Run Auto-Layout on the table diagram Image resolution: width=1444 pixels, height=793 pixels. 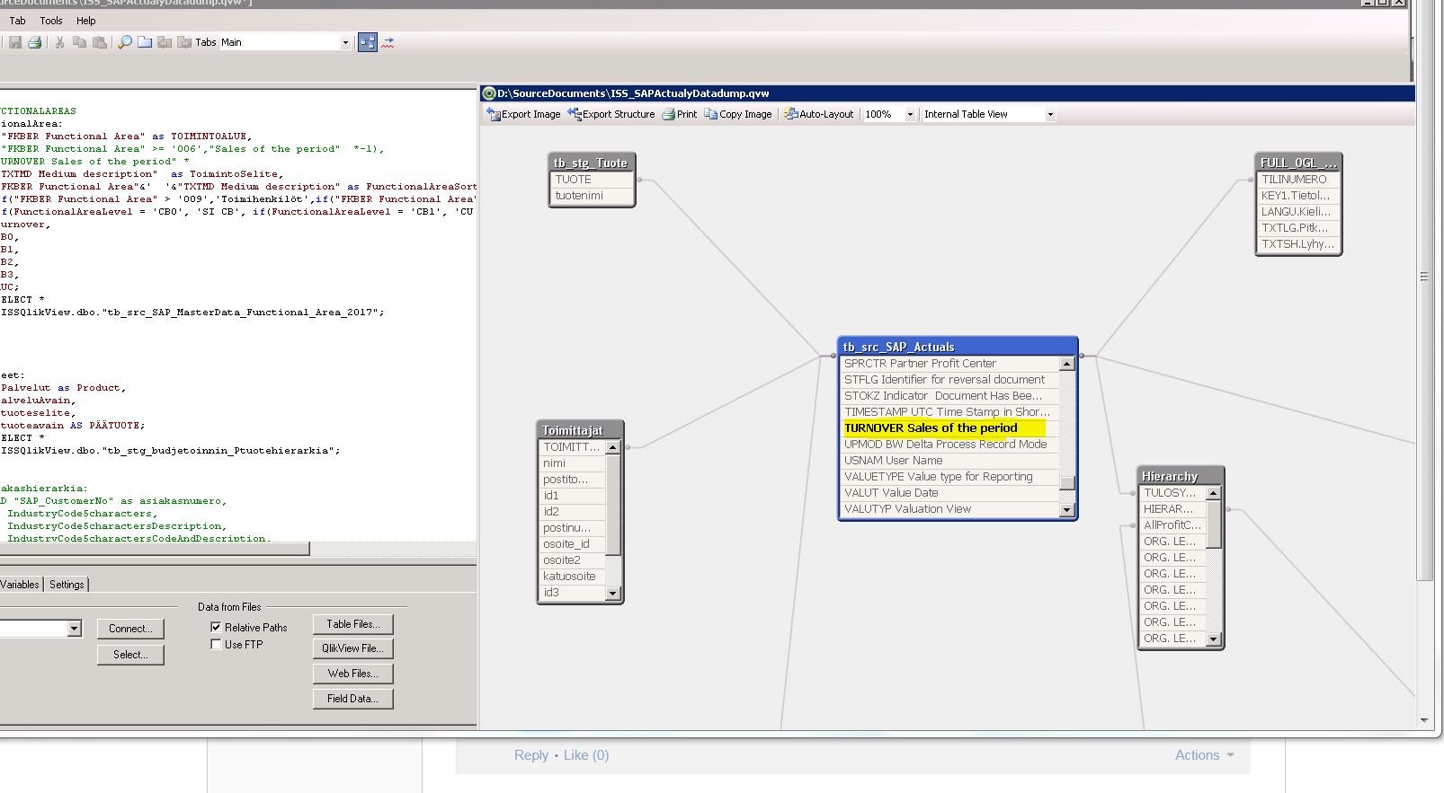(x=818, y=114)
